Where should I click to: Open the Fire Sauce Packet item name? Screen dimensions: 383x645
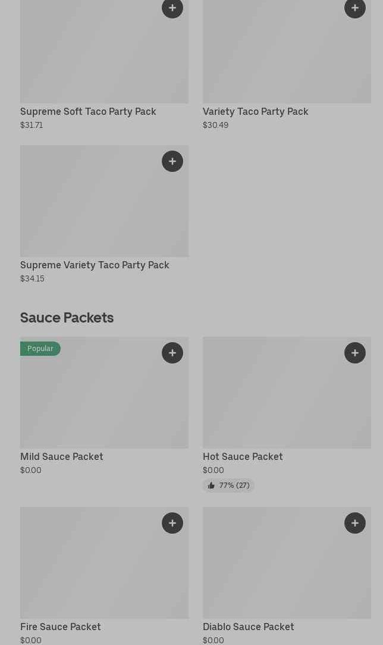coord(61,627)
